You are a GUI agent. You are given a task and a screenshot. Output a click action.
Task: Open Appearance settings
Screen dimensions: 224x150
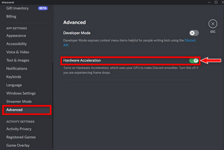16,36
